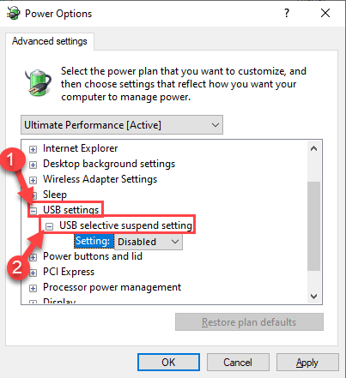
Task: Click the question mark help icon
Action: (287, 13)
